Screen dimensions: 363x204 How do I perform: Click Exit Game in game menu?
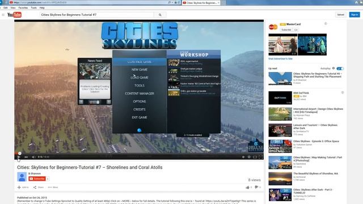[x=140, y=117]
